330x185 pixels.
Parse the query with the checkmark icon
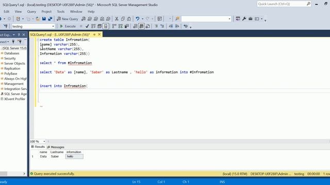87,26
